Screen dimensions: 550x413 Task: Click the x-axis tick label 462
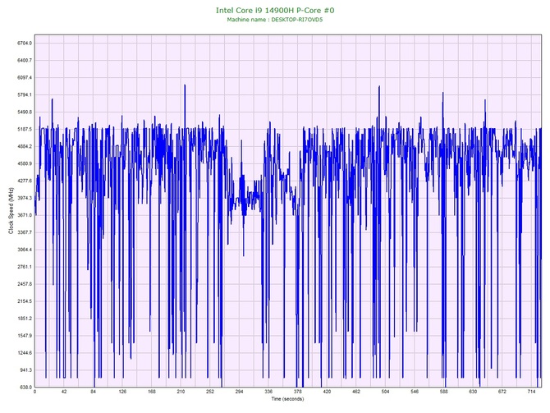356,392
